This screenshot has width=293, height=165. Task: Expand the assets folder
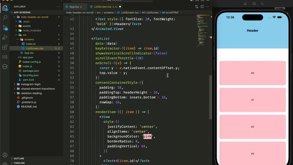(16, 26)
